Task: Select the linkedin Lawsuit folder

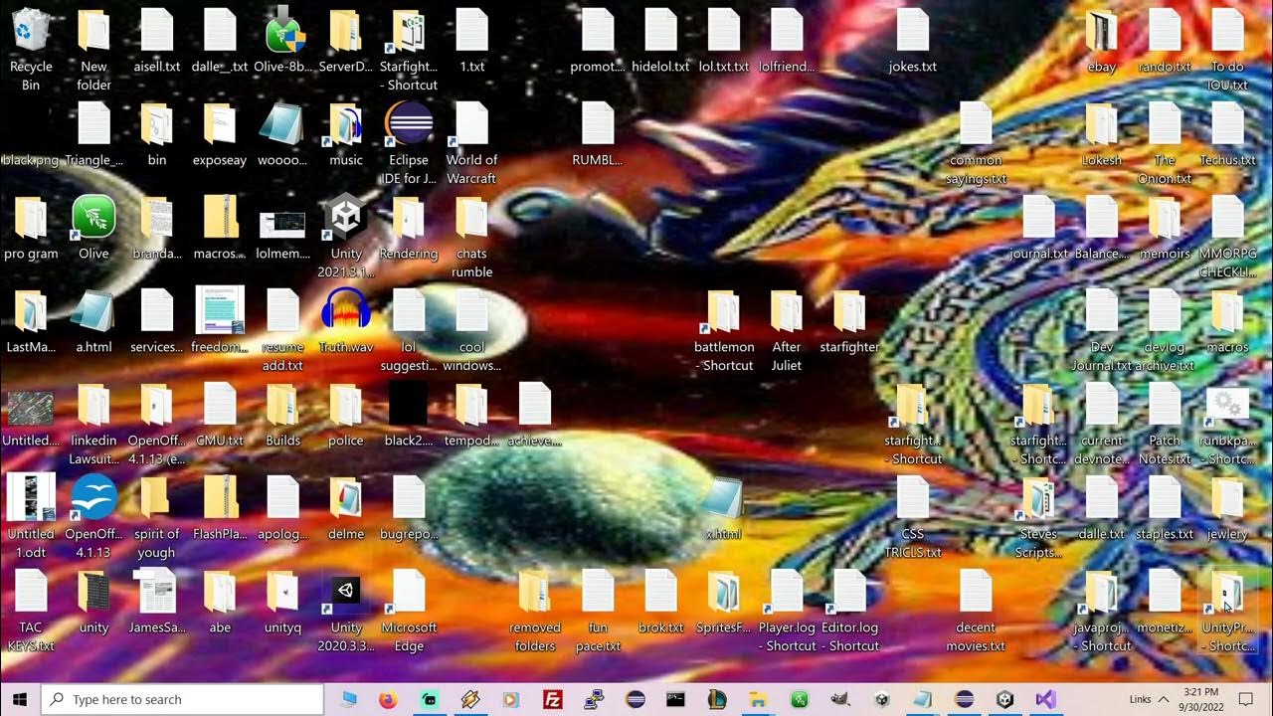Action: [93, 405]
